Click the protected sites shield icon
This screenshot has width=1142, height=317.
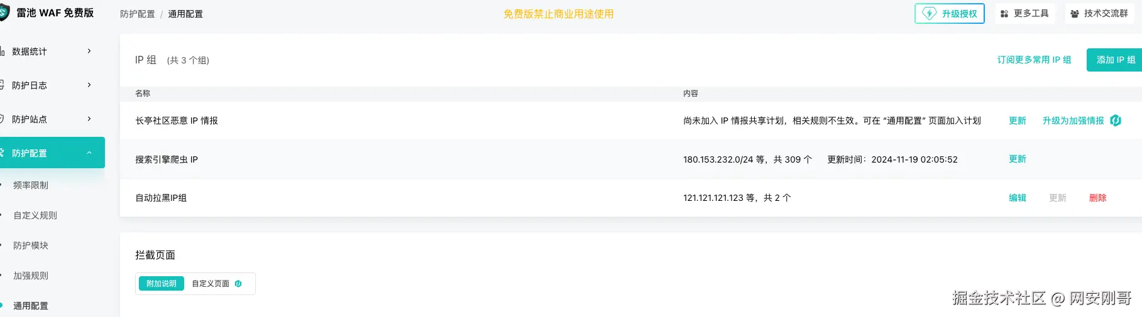coord(2,119)
